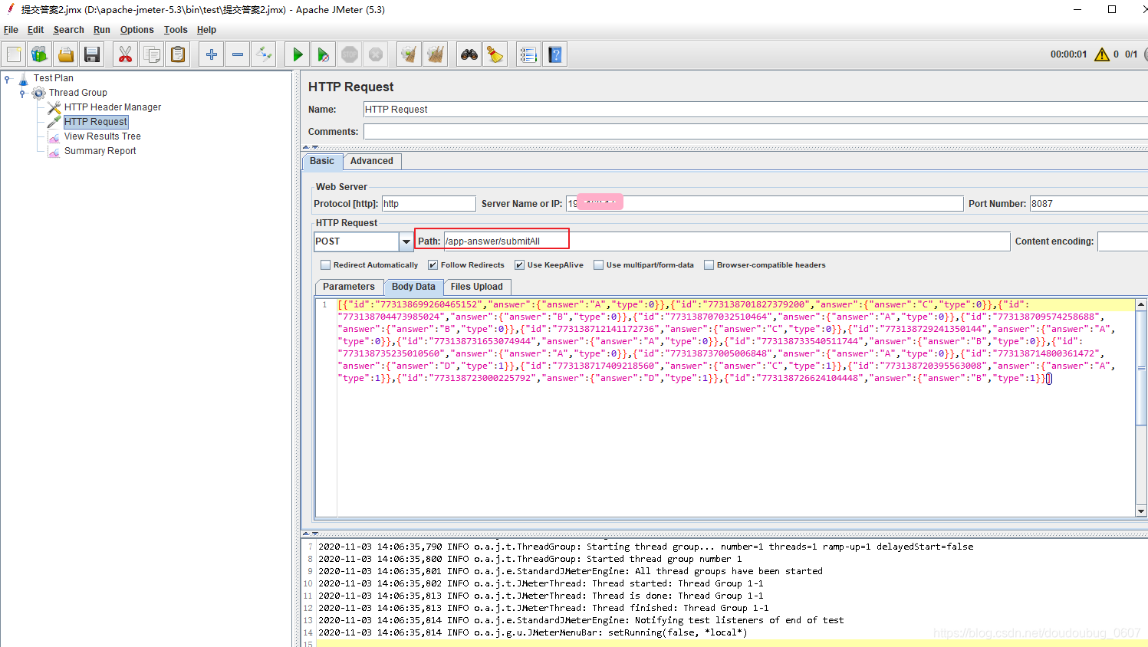Open the Run menu
Screen dimensions: 1148x647
pyautogui.click(x=102, y=30)
